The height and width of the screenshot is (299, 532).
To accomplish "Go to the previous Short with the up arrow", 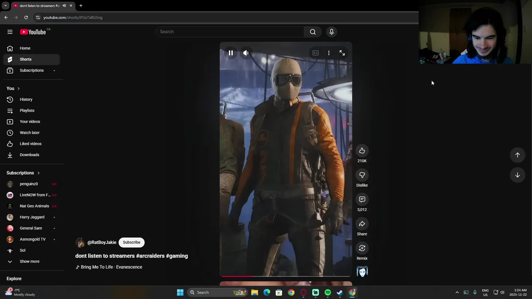I will click(x=517, y=155).
